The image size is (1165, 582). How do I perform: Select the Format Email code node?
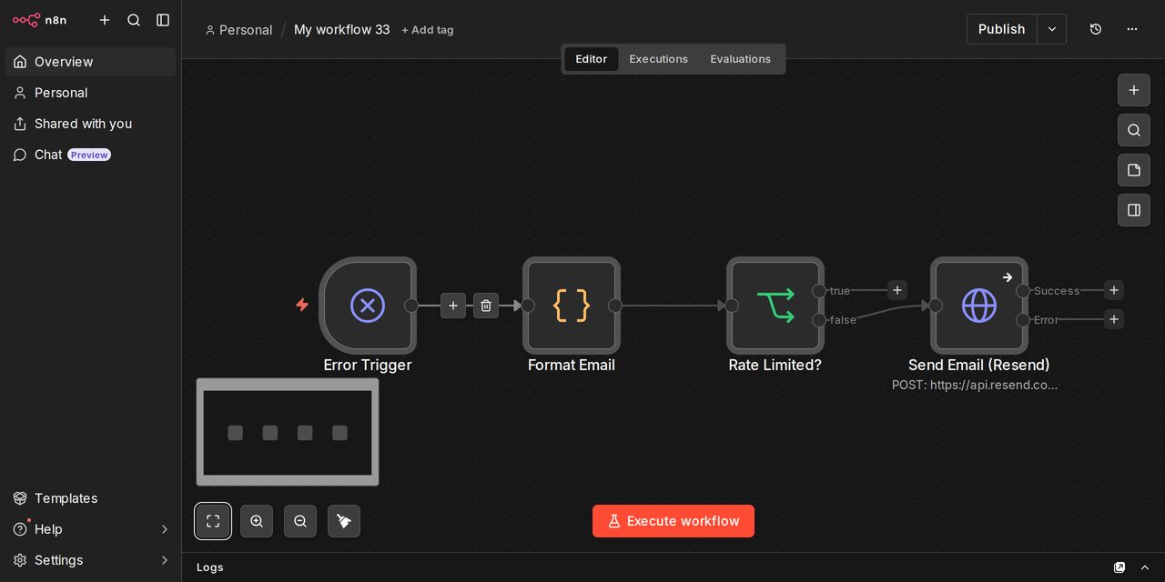(x=572, y=306)
